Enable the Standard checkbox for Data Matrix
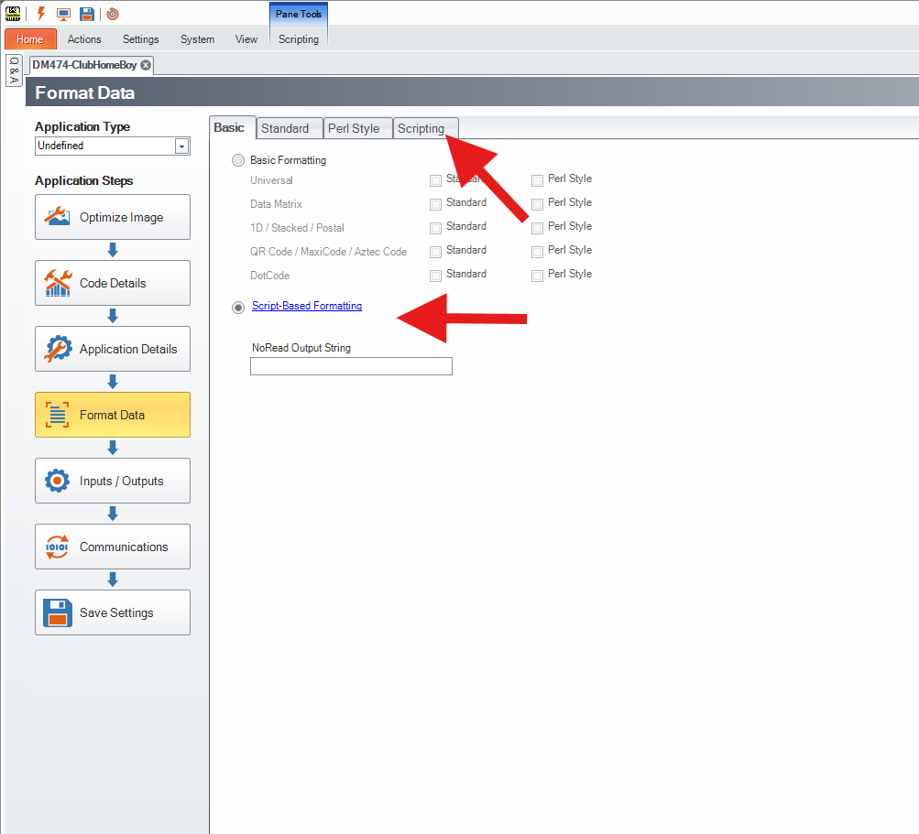 pyautogui.click(x=435, y=203)
